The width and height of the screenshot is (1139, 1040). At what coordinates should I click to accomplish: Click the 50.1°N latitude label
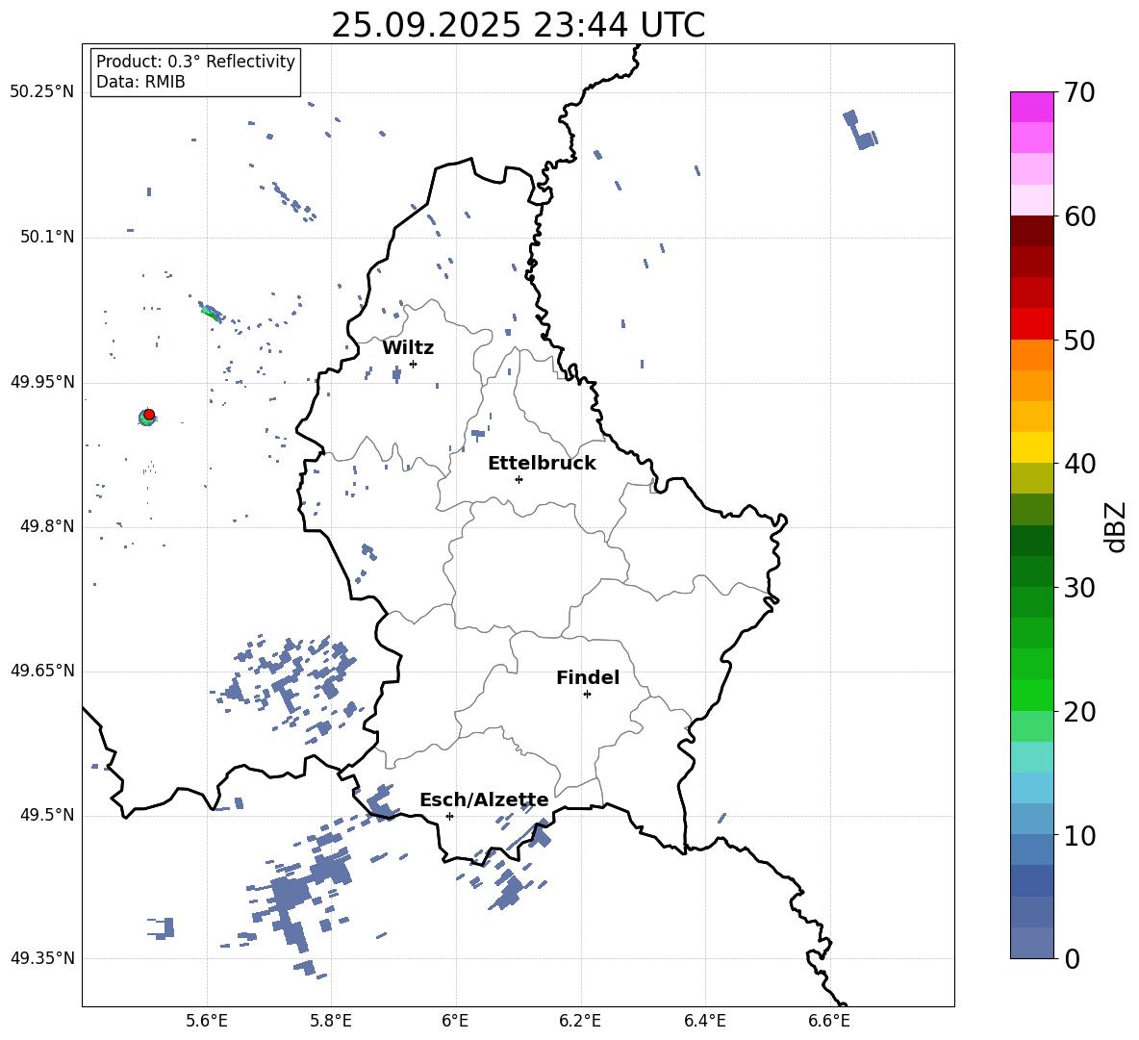coord(47,237)
